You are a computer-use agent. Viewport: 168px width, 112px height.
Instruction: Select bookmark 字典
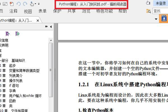coord(12,91)
